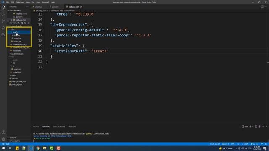The image size is (269, 151).
Task: Expand the node_modules folder
Action: [19, 54]
